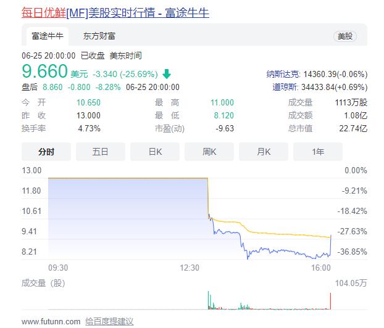Viewport: 384px width, 328px height.
Task: Click the 9.41 price axis label
Action: point(29,231)
